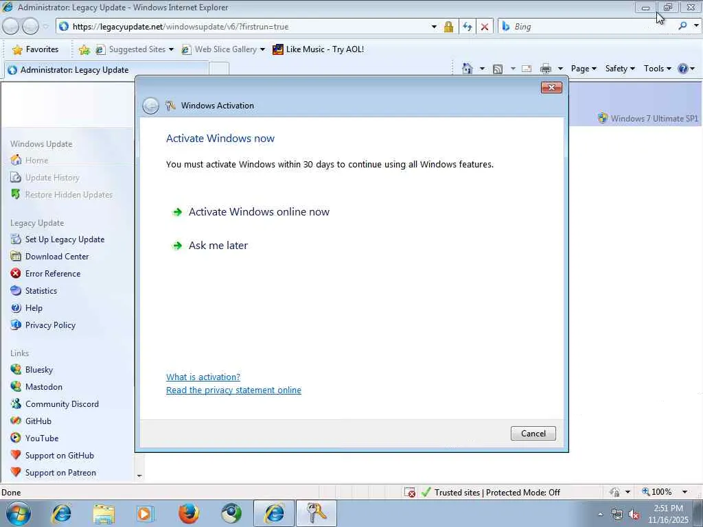The image size is (703, 527).
Task: Cancel the Windows Activation dialog
Action: click(x=533, y=434)
